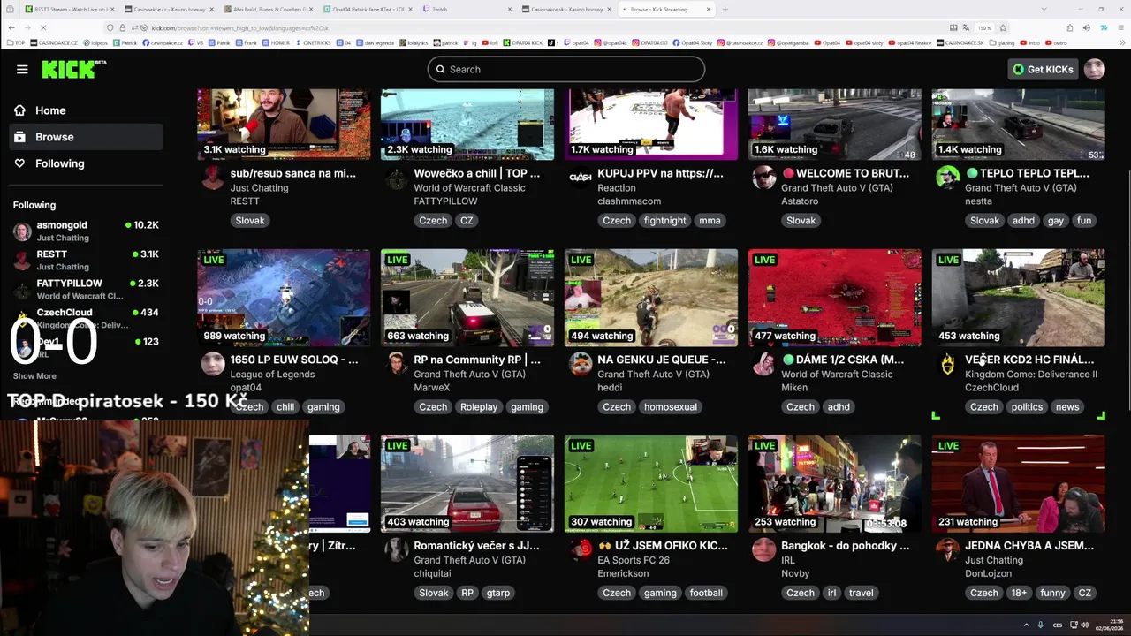This screenshot has width=1131, height=636.
Task: Select the mma tag
Action: (x=710, y=221)
